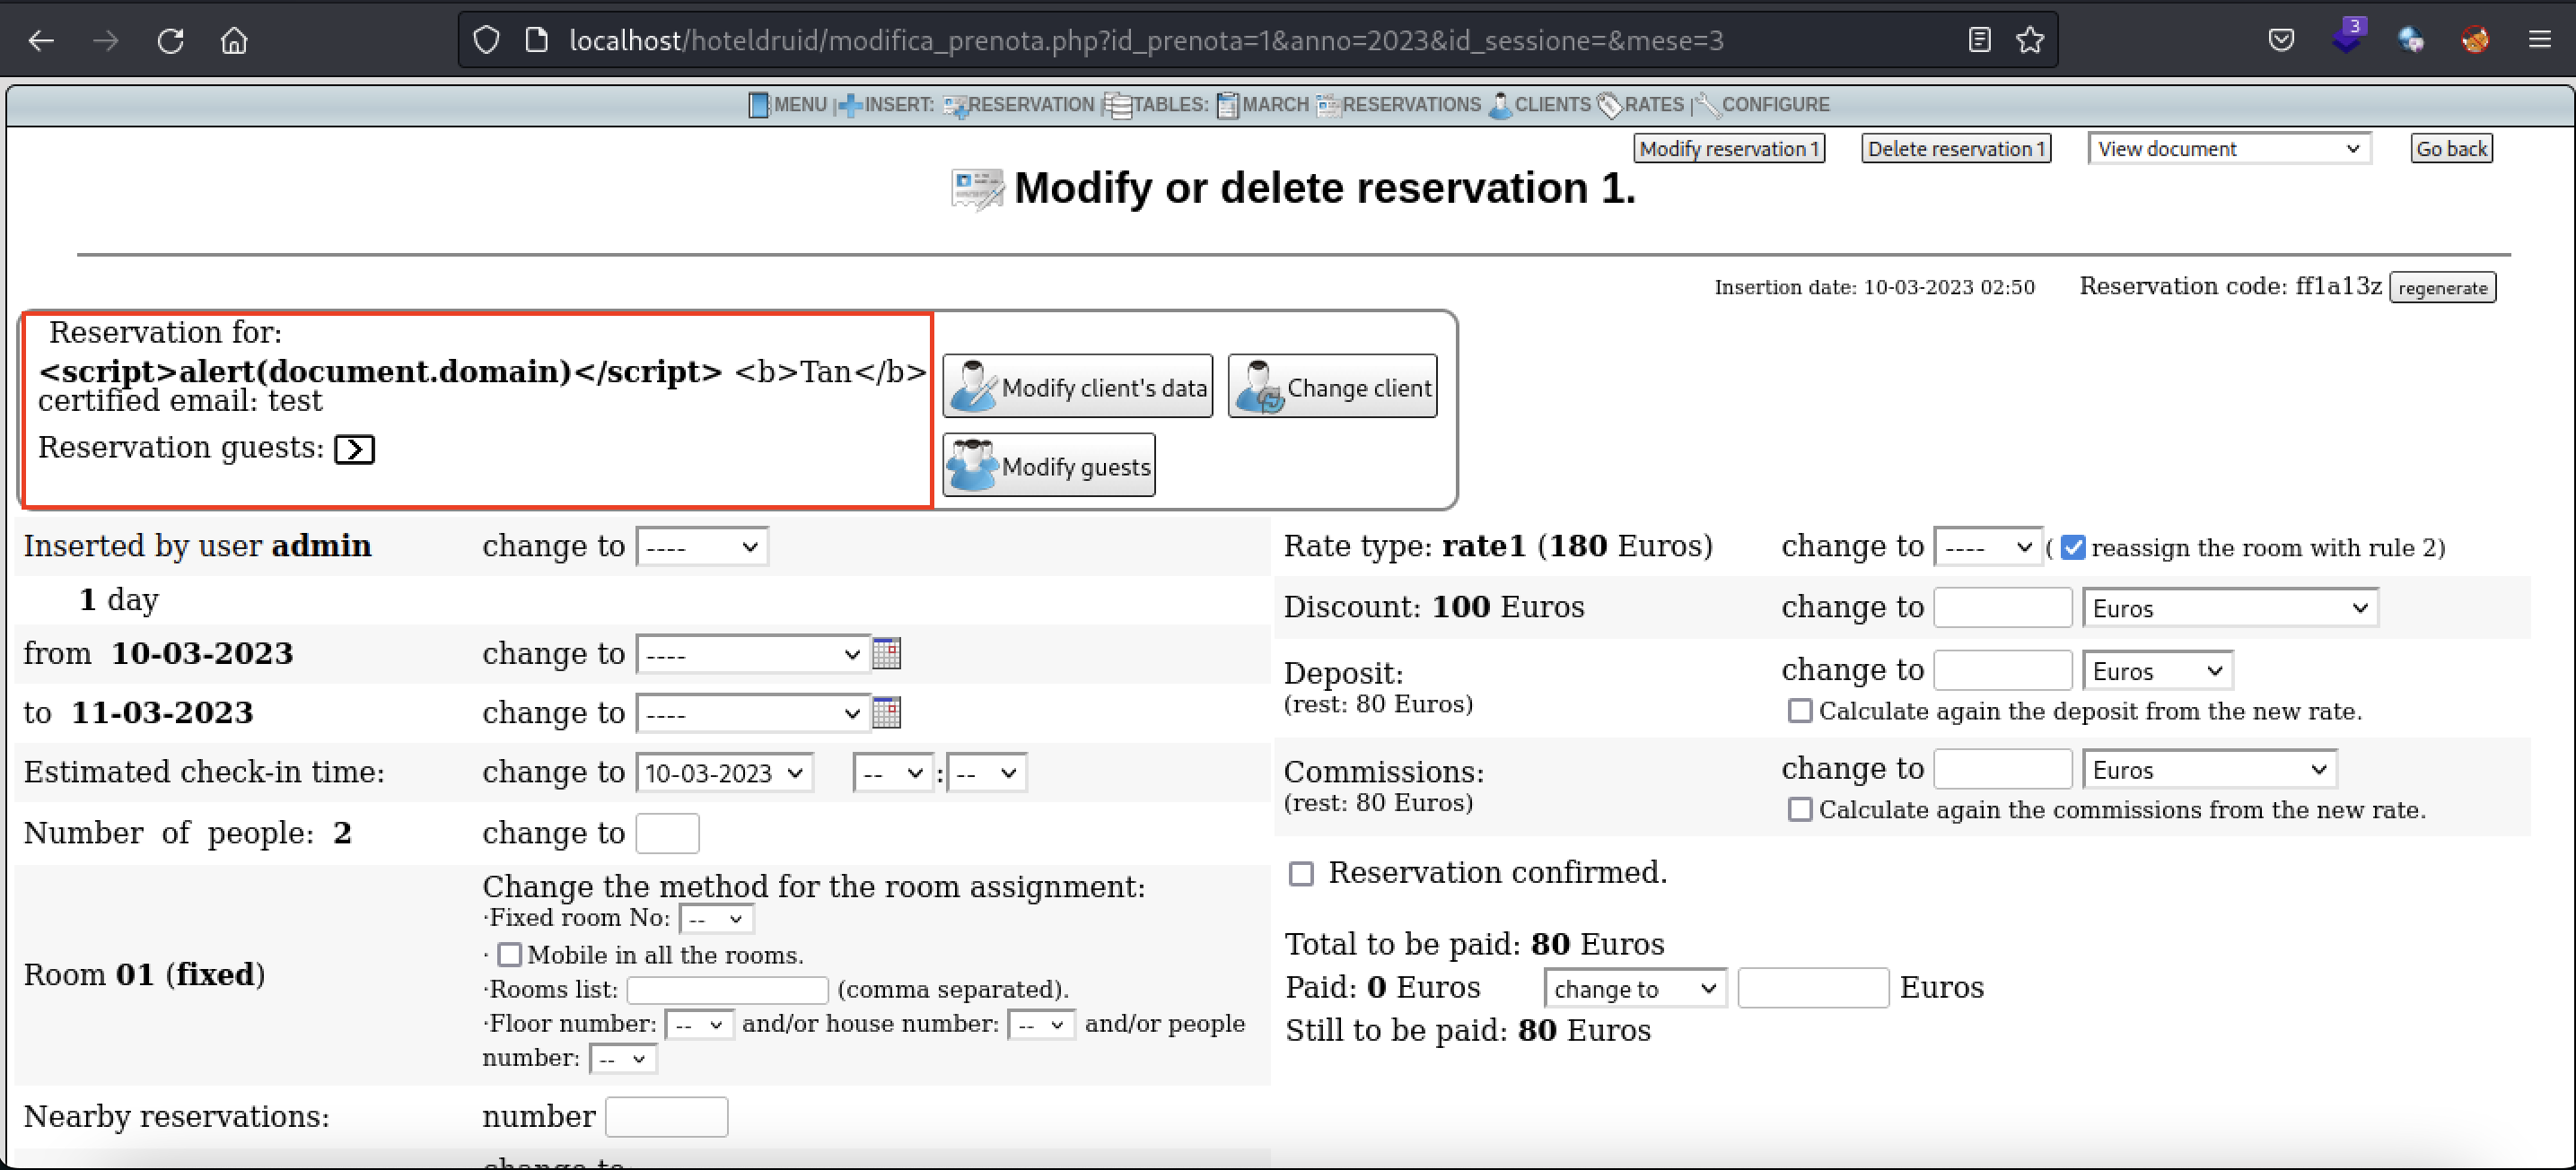Check the Reservation confirmed box

pos(1301,874)
